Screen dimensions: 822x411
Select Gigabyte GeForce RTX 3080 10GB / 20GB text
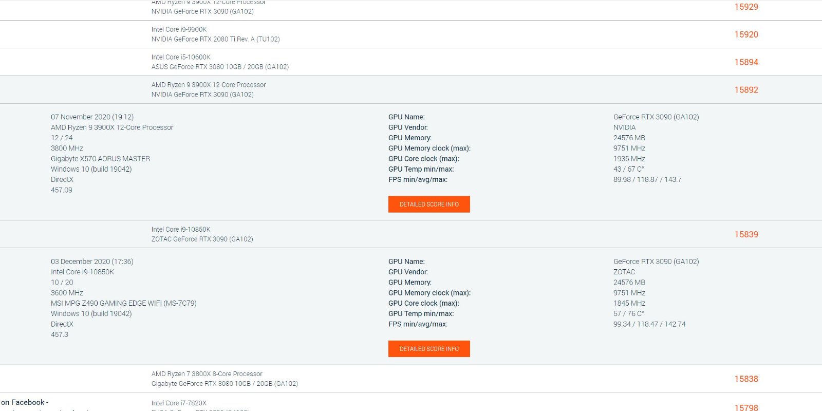tap(225, 384)
